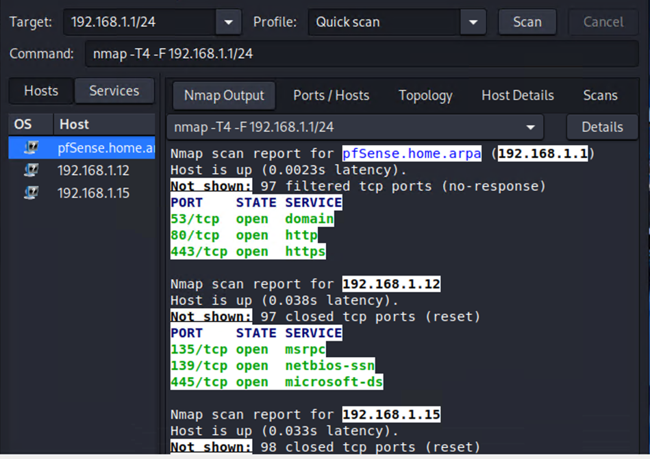This screenshot has height=459, width=650.
Task: Start the scan with Scan button
Action: point(527,22)
